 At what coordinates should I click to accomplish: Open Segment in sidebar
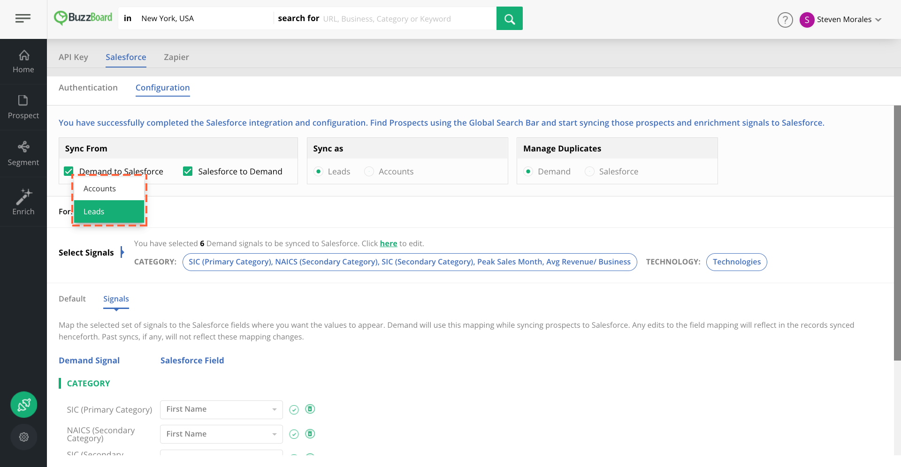(23, 154)
